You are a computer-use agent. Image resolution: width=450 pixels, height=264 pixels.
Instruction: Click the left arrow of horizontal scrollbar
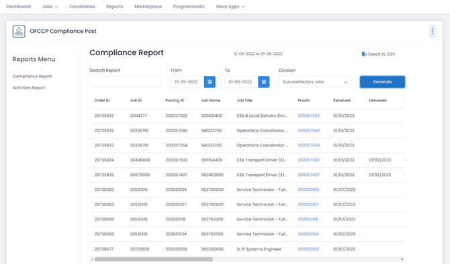92,259
